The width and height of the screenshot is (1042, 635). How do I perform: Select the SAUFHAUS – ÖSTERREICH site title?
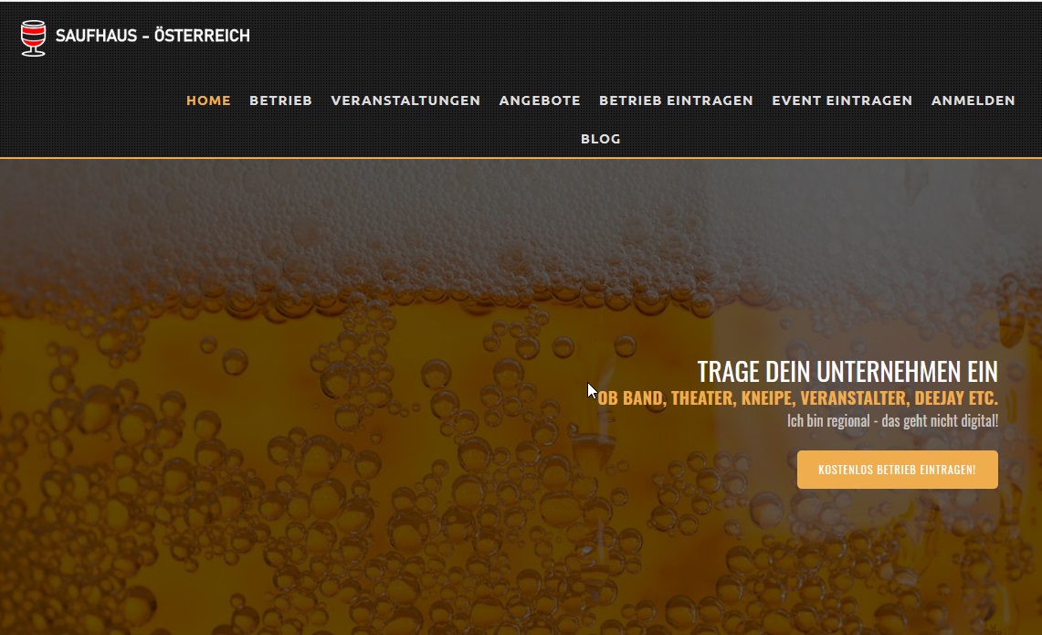(153, 36)
